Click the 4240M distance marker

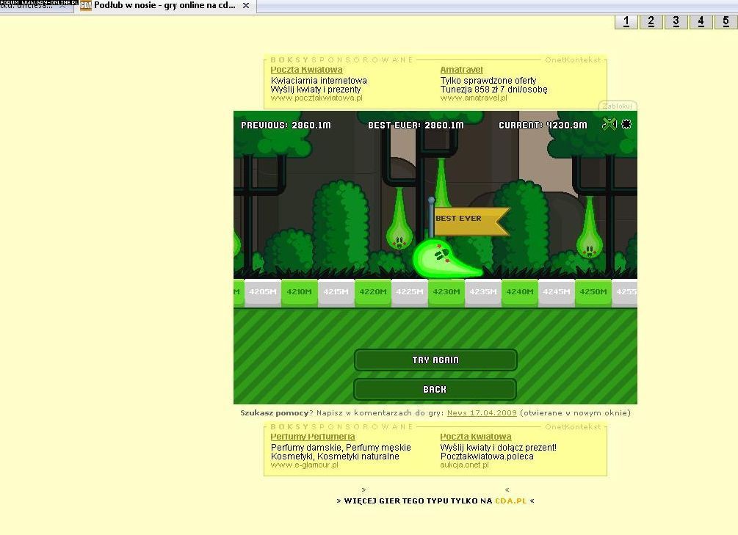[x=520, y=293]
